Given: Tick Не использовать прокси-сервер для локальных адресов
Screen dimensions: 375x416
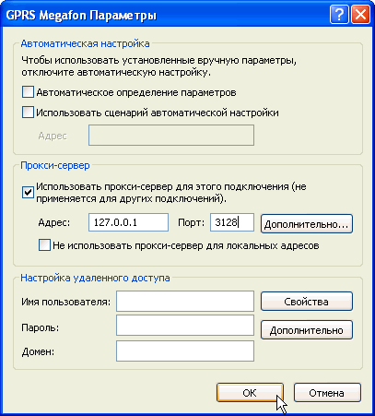Looking at the screenshot, I should [44, 245].
